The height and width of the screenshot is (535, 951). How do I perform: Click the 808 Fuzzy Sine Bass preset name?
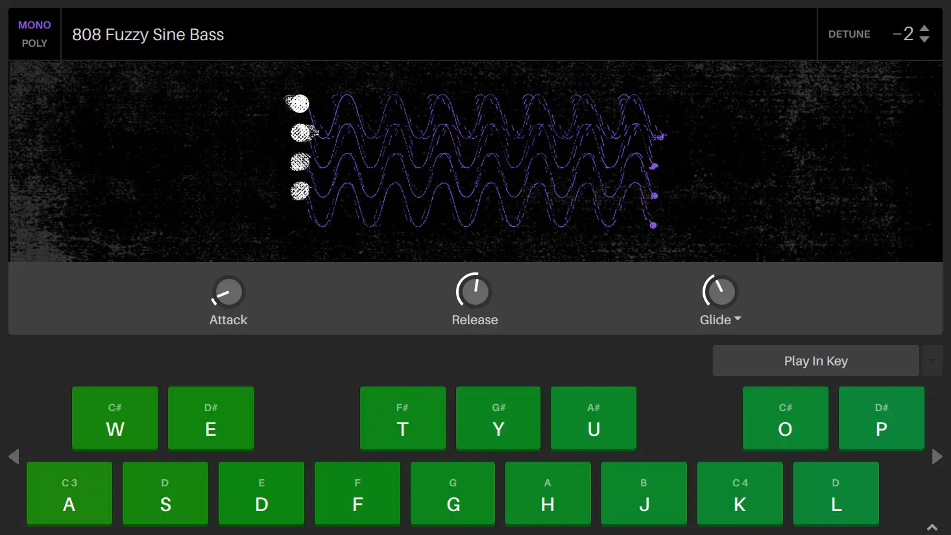148,35
